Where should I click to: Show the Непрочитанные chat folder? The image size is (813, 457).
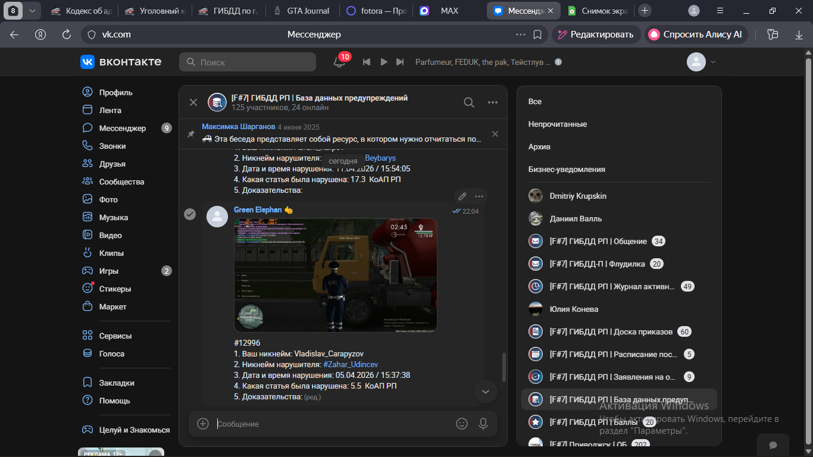558,124
